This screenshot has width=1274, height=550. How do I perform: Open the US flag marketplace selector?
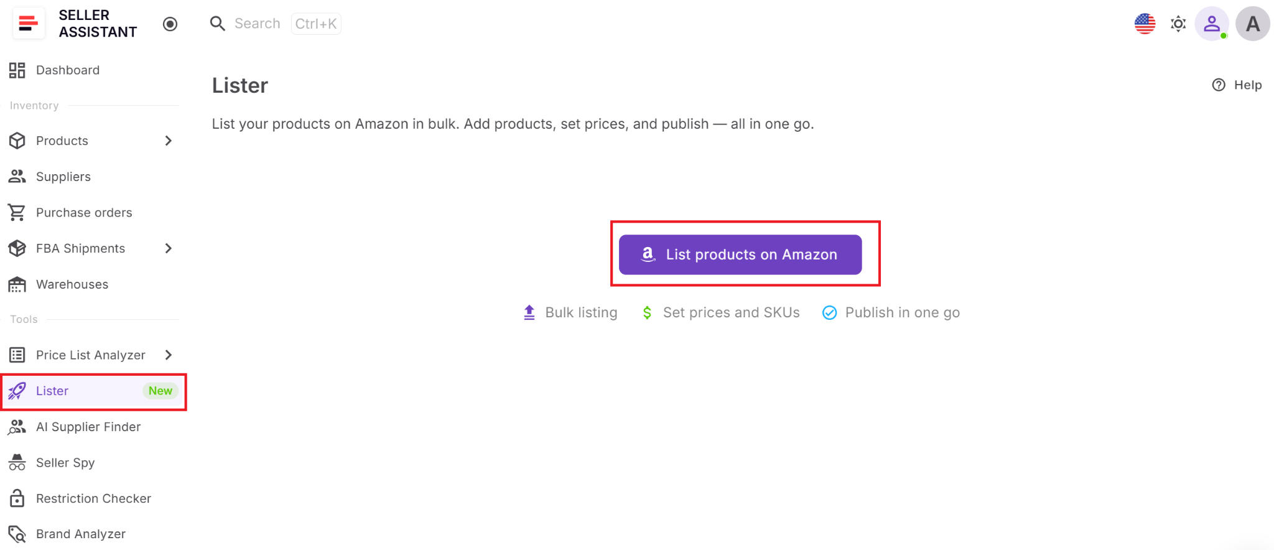point(1145,24)
